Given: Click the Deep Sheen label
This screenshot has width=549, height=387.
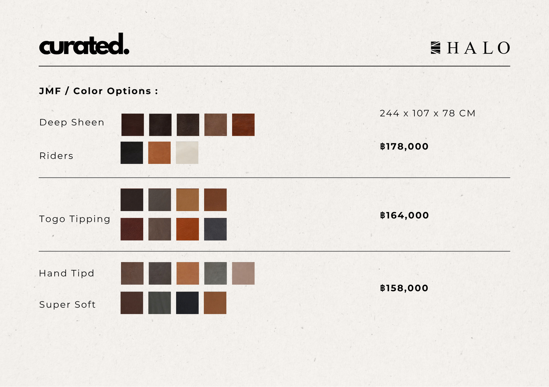Looking at the screenshot, I should (72, 122).
